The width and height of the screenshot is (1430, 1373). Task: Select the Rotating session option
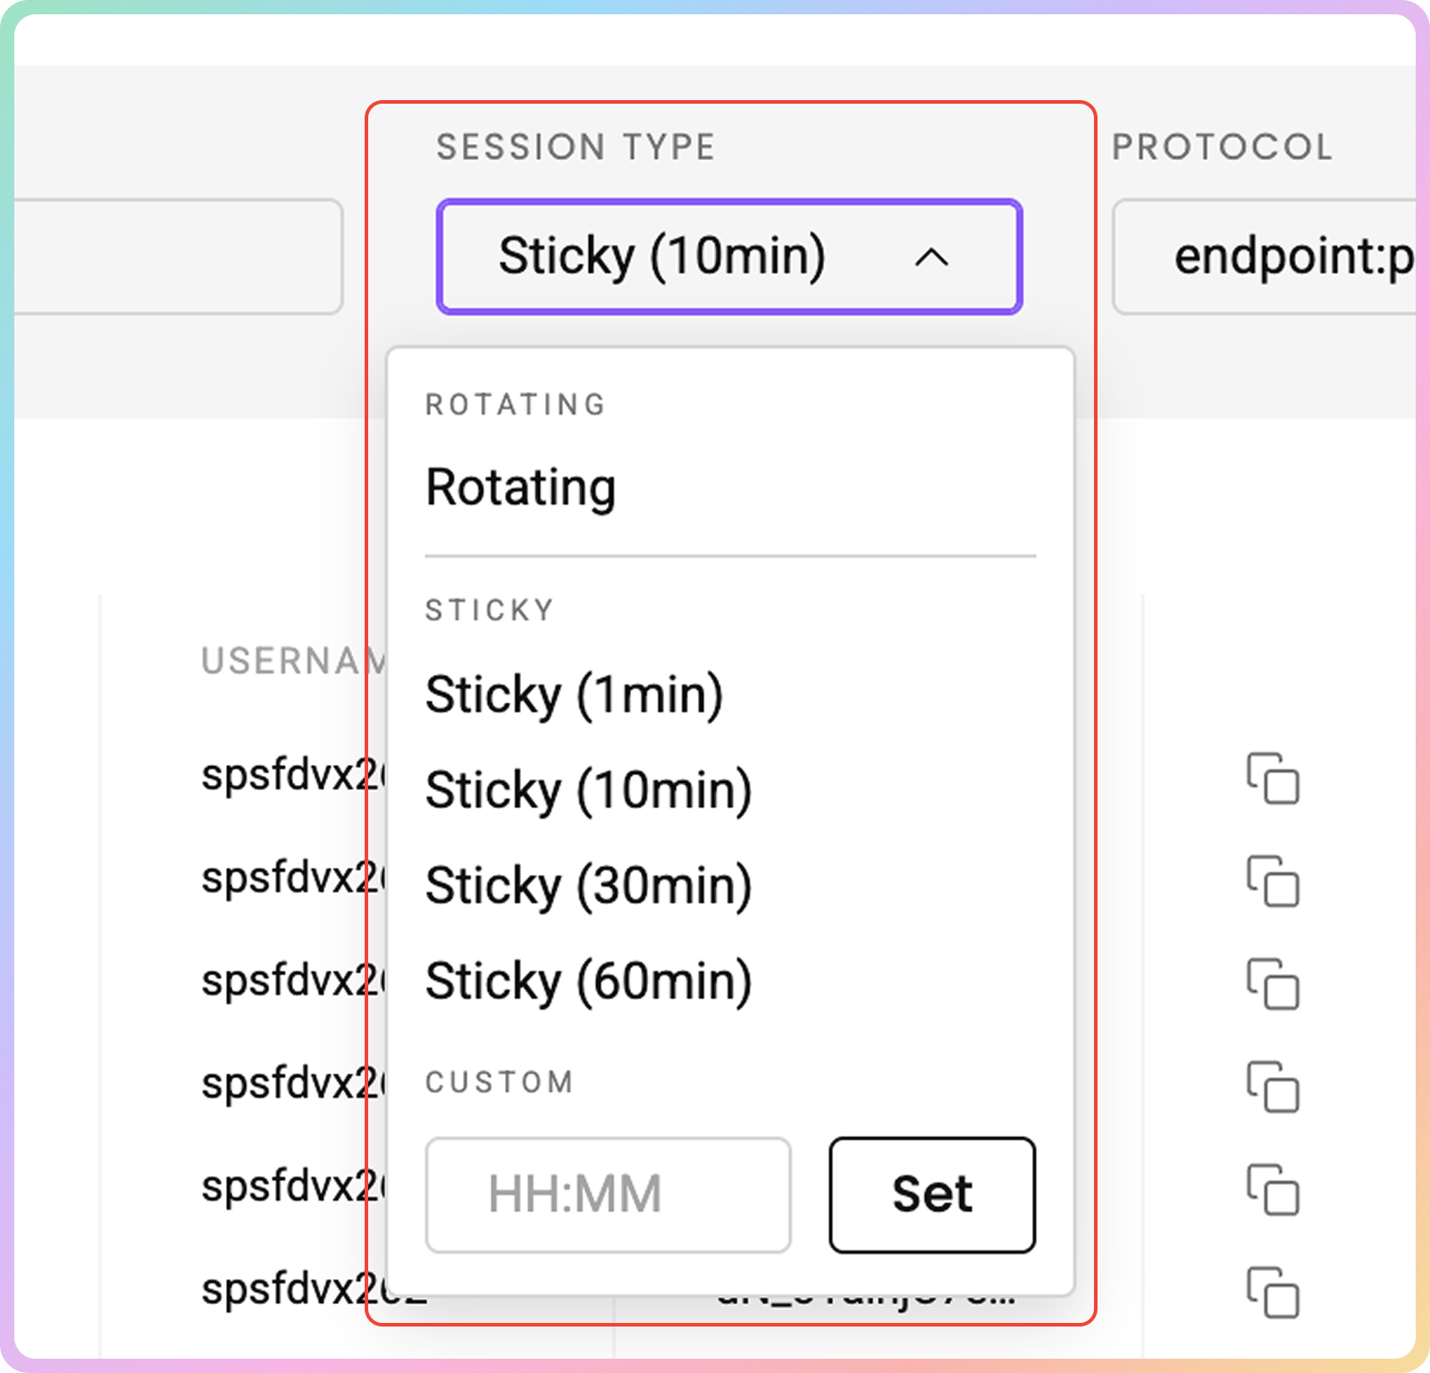point(521,488)
